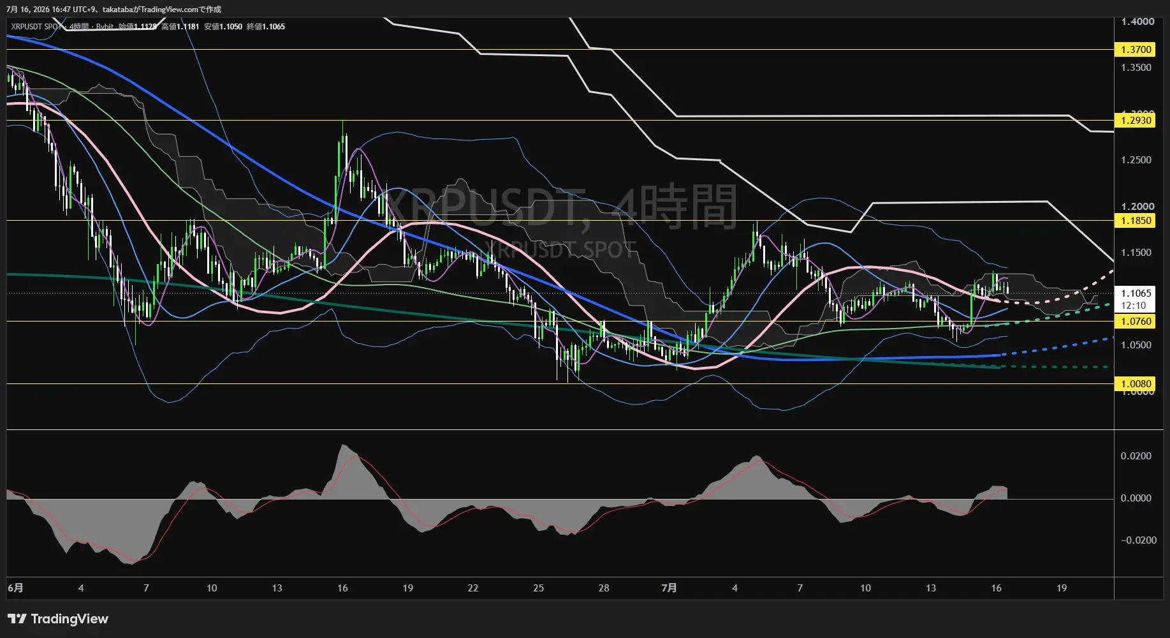Screen dimensions: 1170x638
Task: Click the 10 date label following 6月
Action: pos(212,588)
